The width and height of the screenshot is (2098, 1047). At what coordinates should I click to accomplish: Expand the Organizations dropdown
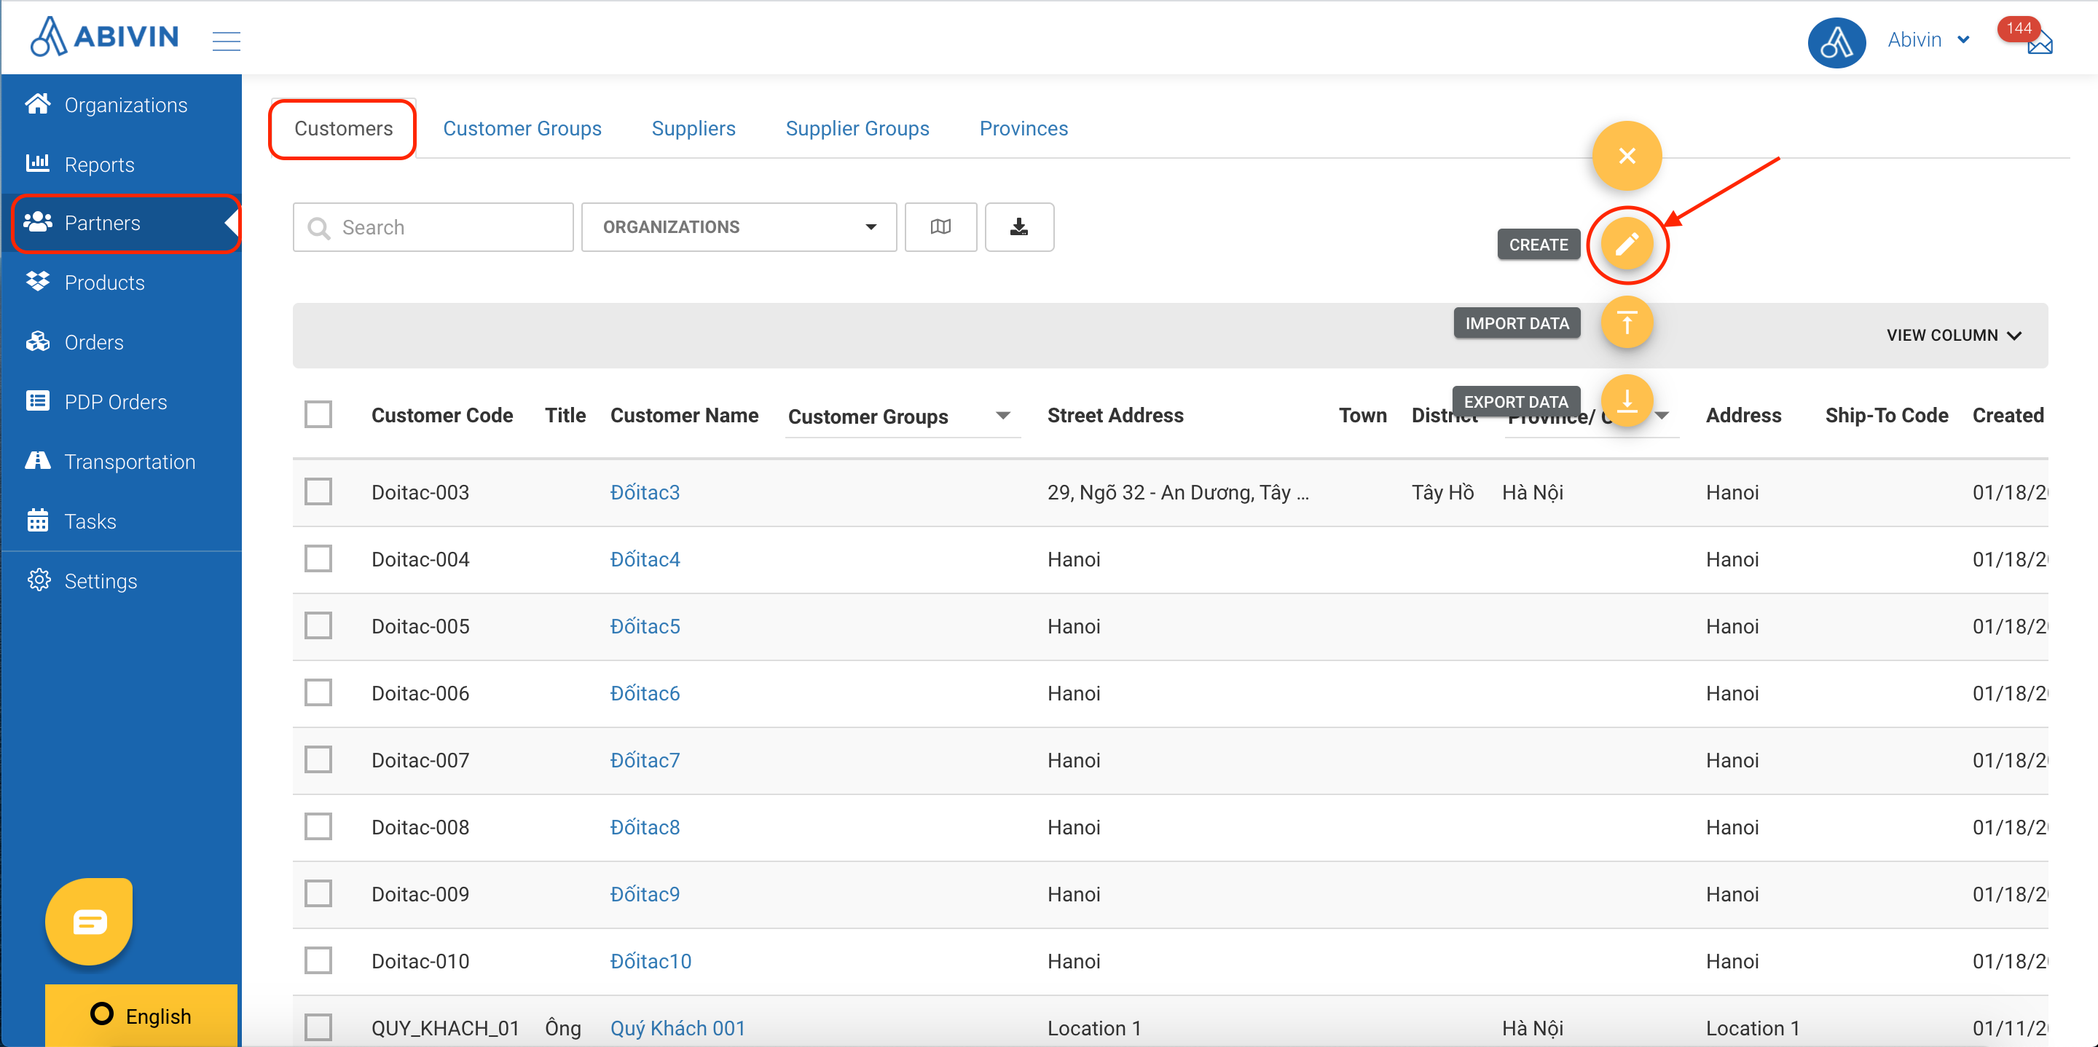(739, 227)
